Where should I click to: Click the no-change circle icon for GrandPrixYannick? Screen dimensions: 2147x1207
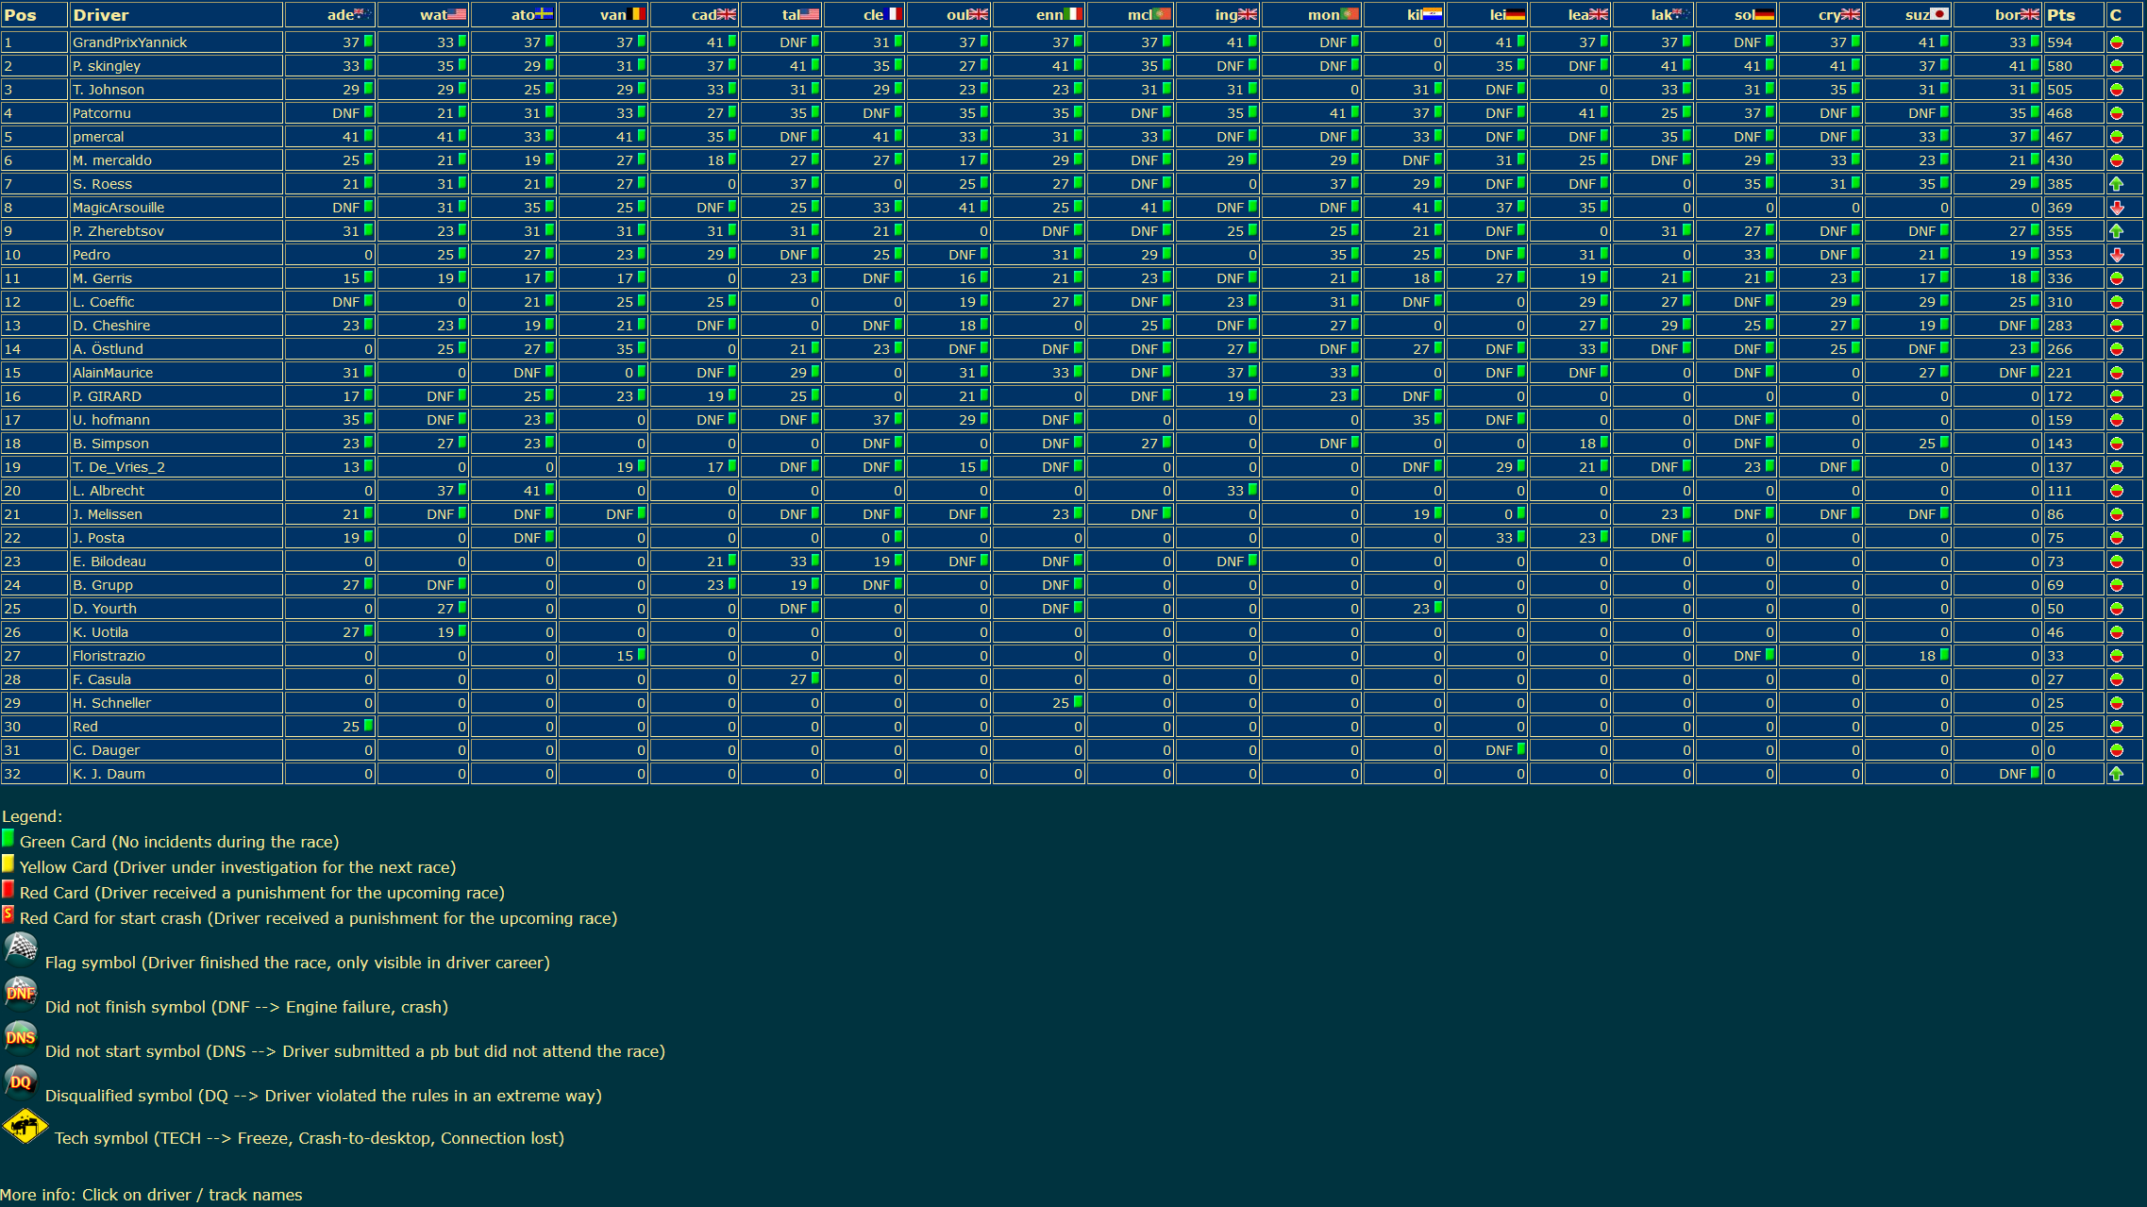pos(2116,42)
